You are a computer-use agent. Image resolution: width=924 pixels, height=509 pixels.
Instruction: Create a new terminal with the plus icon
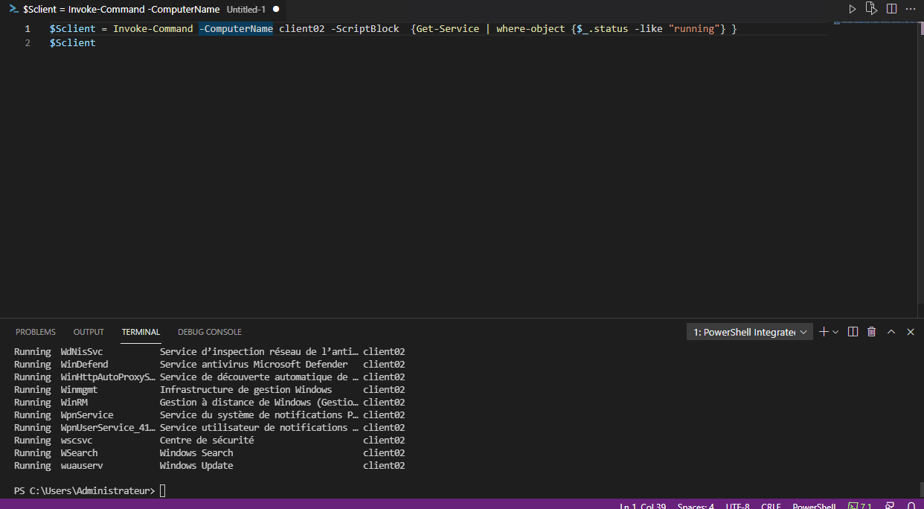pyautogui.click(x=823, y=331)
